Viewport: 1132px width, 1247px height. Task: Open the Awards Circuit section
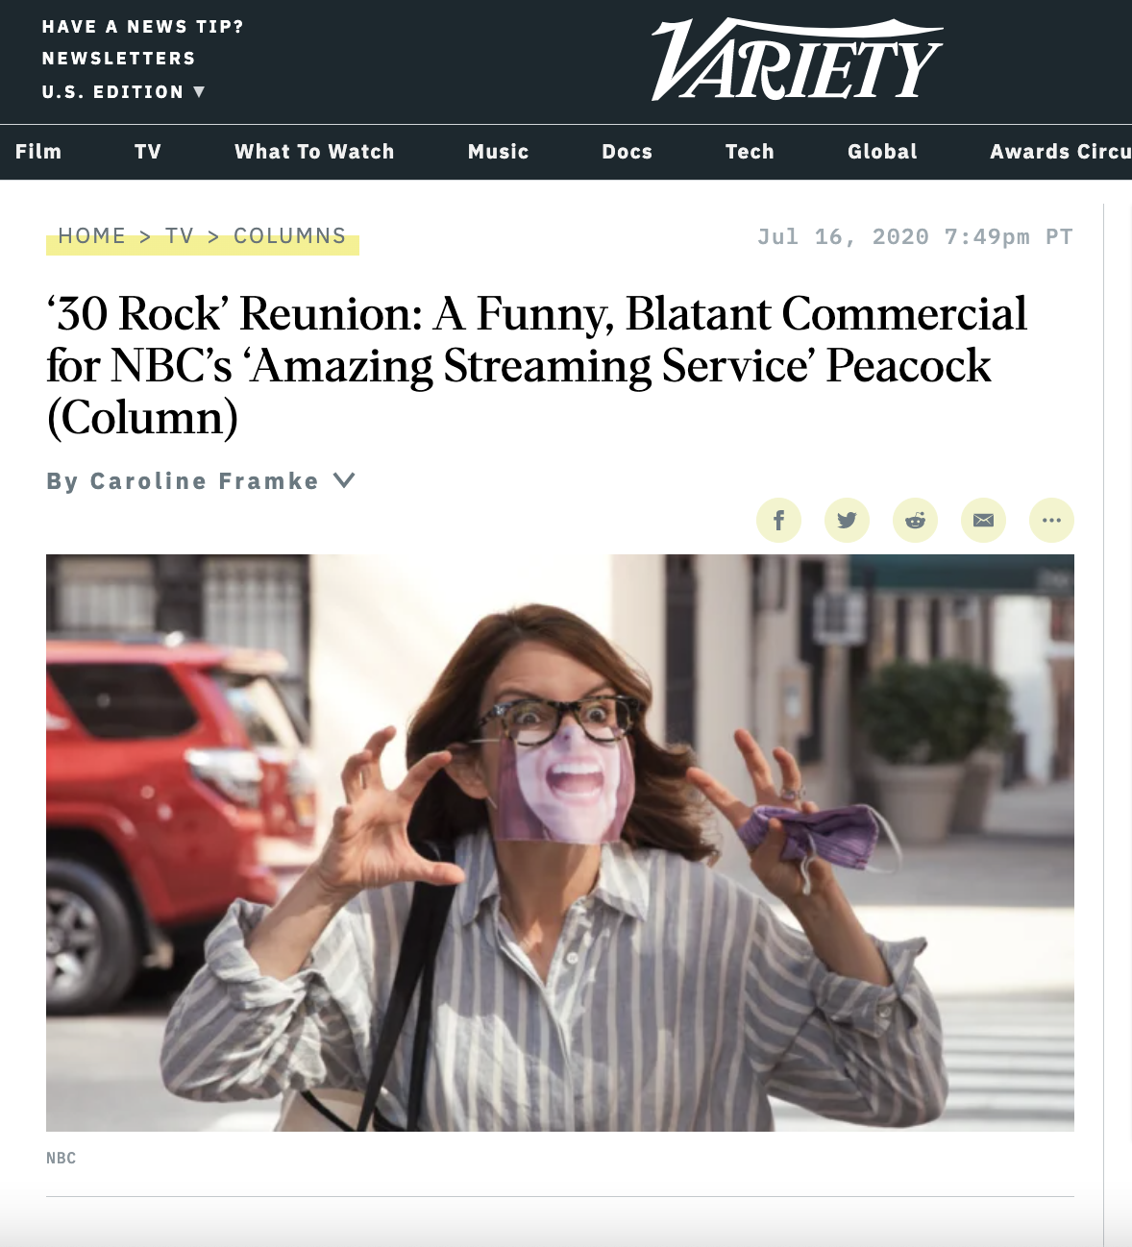[1061, 152]
